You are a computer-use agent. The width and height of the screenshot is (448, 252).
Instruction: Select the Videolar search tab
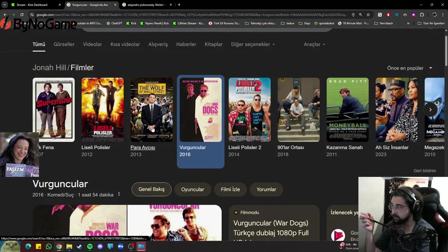(92, 44)
